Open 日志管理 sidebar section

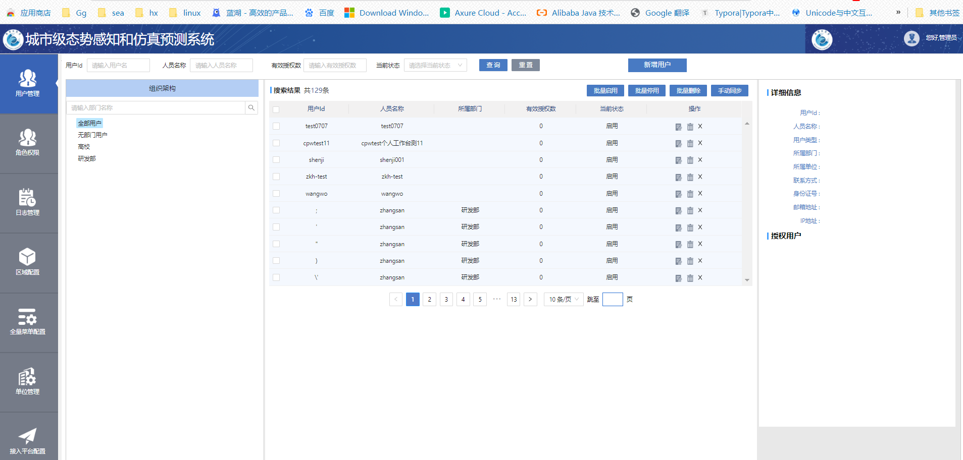coord(28,203)
